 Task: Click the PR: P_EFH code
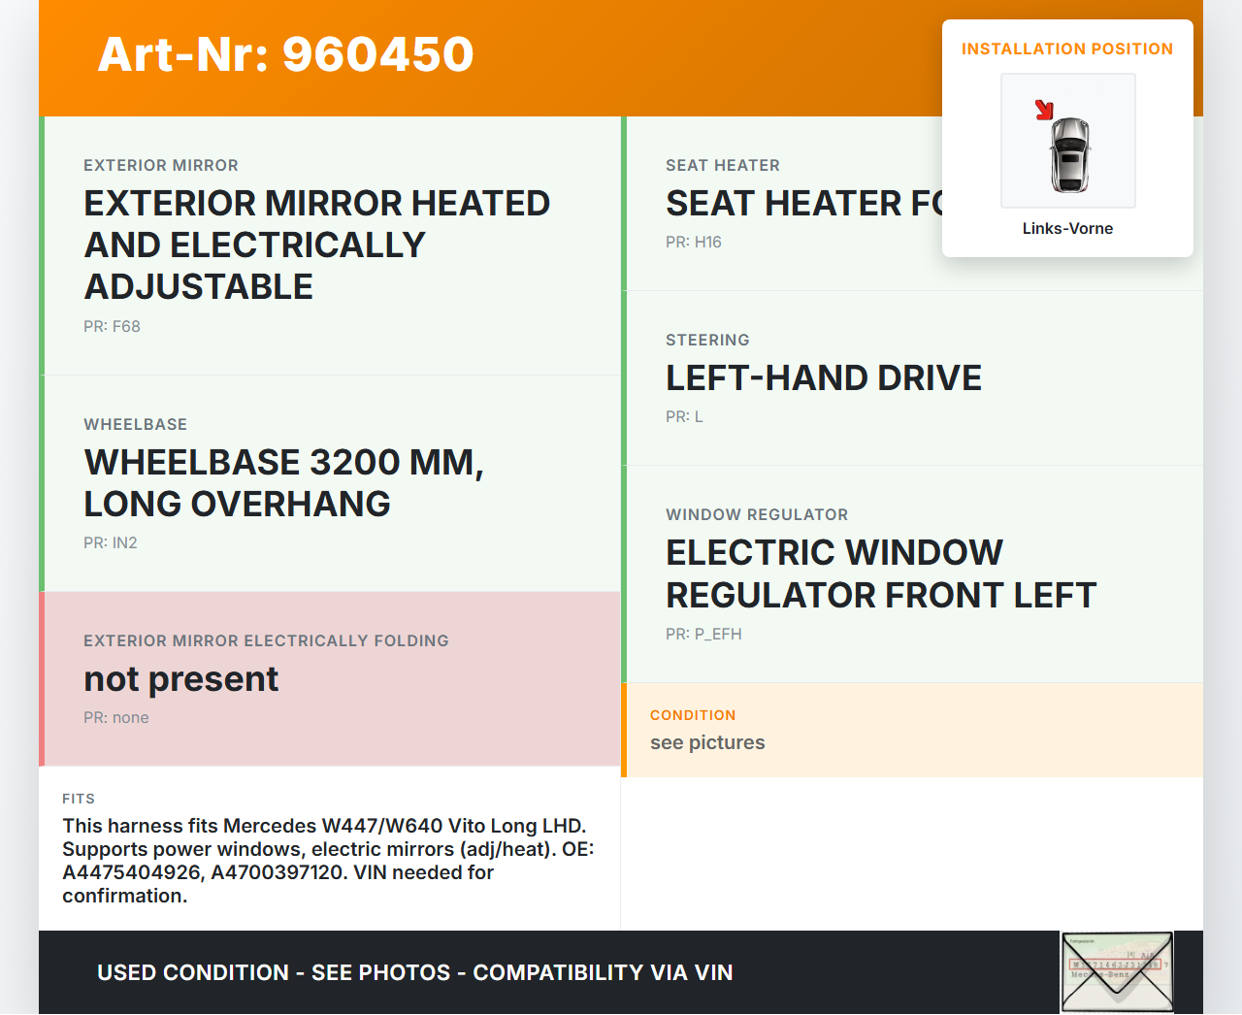tap(703, 634)
